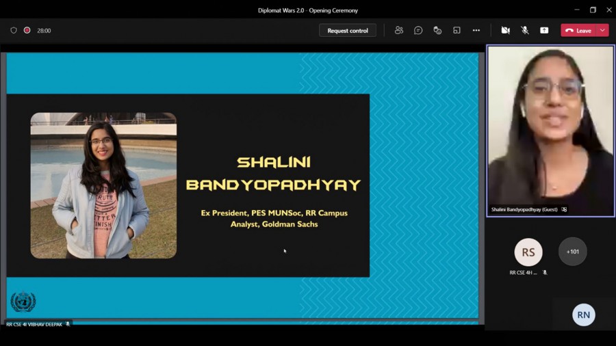
Task: Open the More actions ellipsis menu
Action: pyautogui.click(x=476, y=30)
